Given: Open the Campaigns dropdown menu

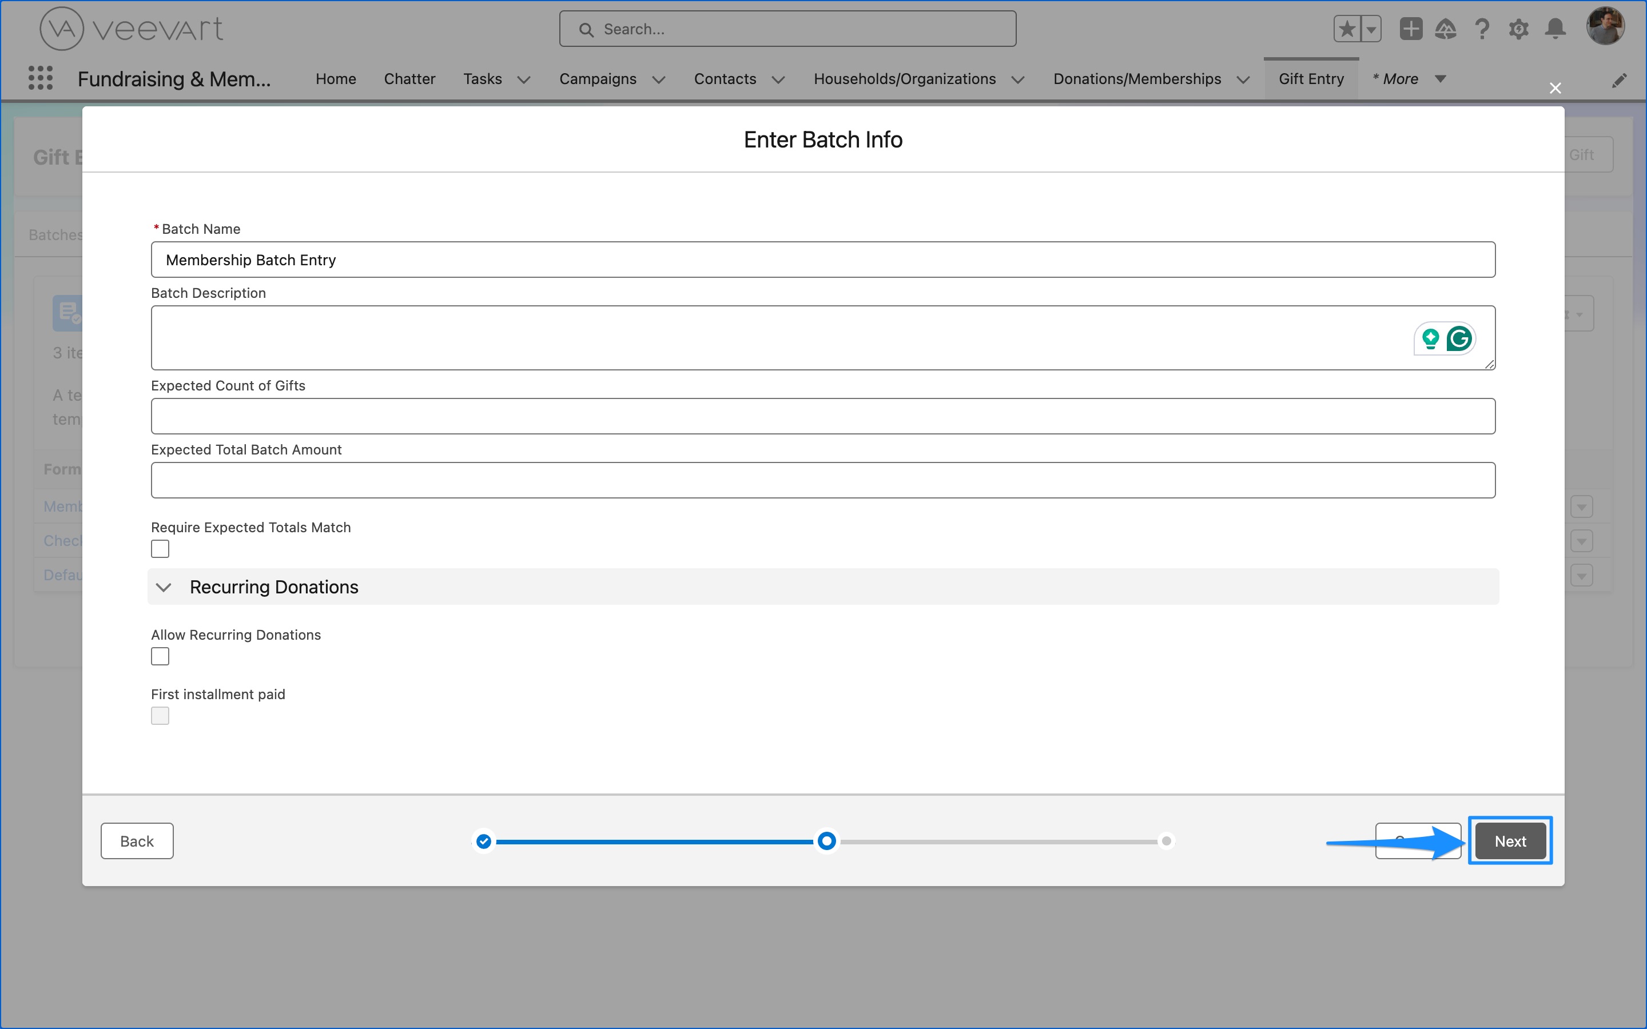Looking at the screenshot, I should tap(658, 79).
